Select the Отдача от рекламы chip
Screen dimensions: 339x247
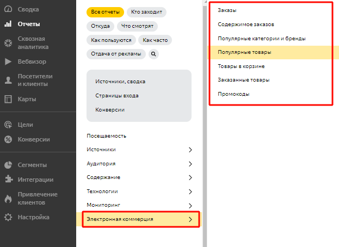pos(116,54)
